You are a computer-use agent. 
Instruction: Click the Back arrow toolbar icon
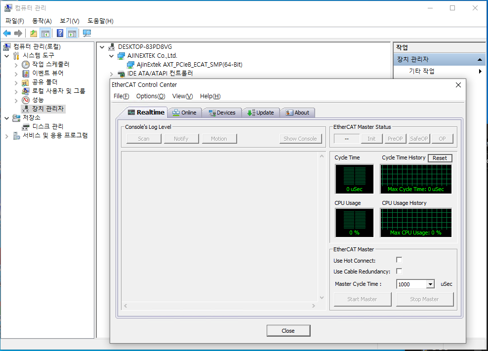(7, 33)
